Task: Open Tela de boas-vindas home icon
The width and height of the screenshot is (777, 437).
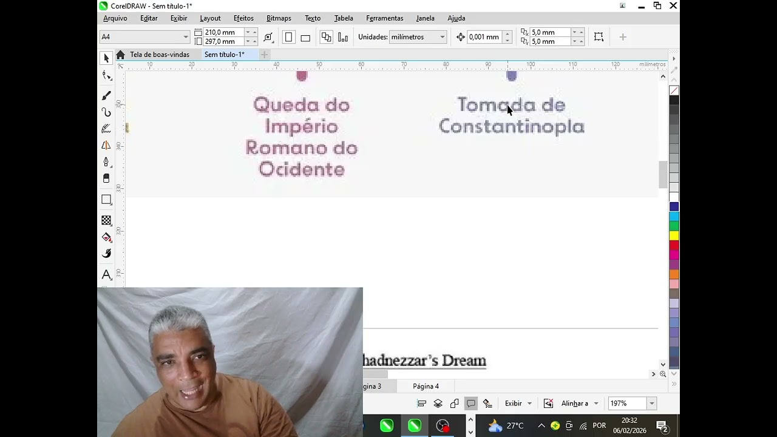Action: click(x=120, y=55)
